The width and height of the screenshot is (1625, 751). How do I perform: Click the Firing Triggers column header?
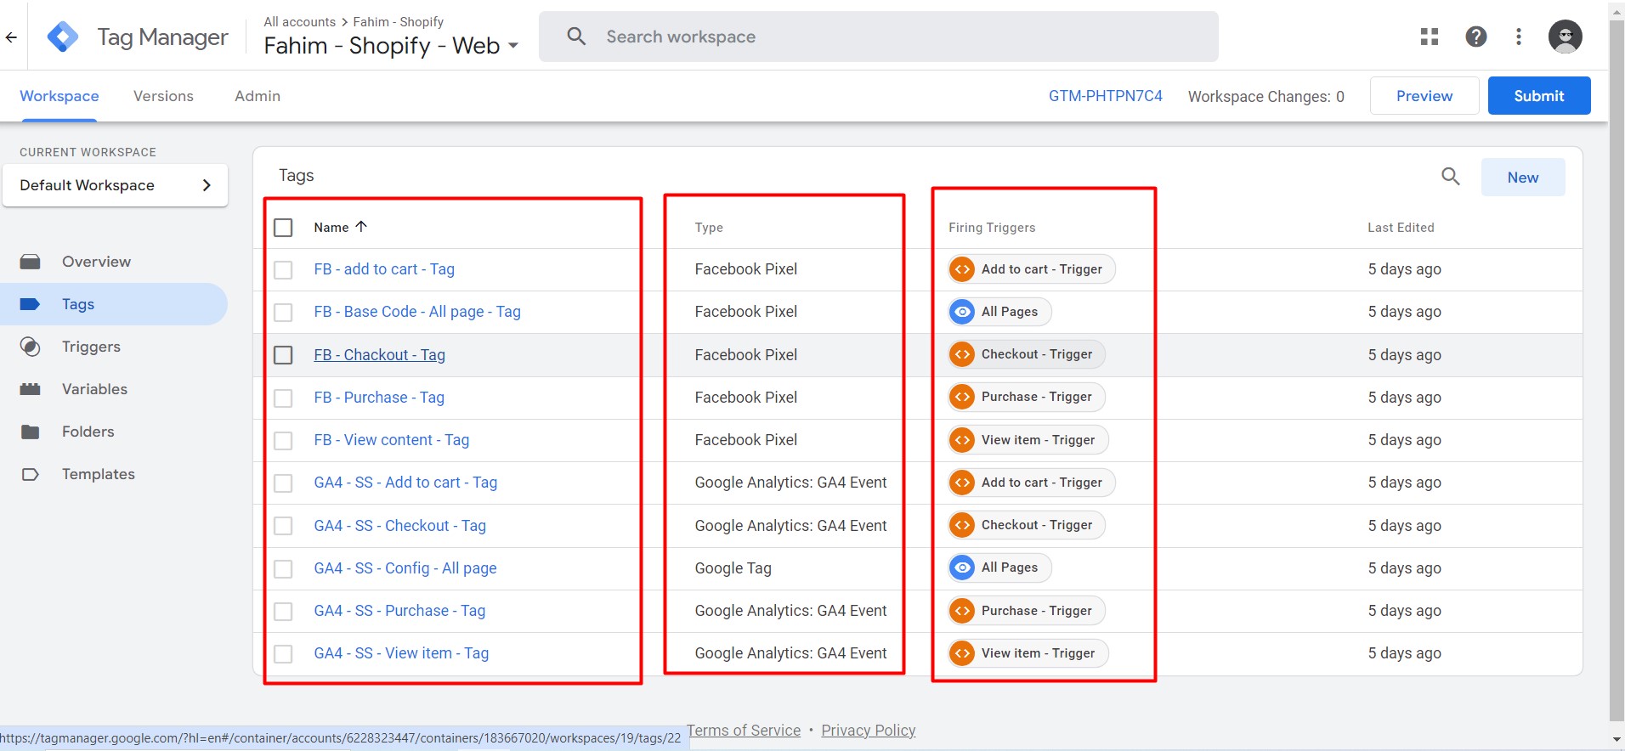point(992,228)
